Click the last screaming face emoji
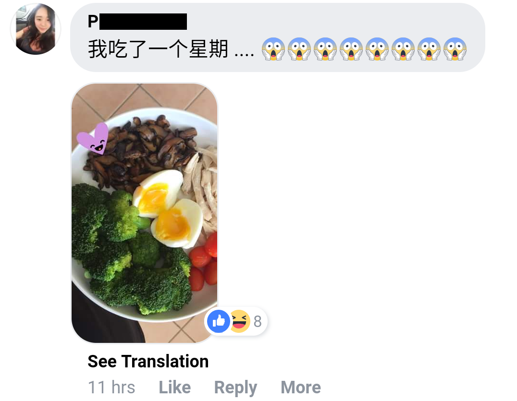Screen dimensions: 517x401 (455, 49)
